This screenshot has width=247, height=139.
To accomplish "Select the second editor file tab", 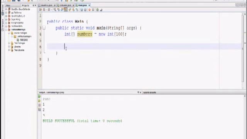I will click(x=65, y=5).
